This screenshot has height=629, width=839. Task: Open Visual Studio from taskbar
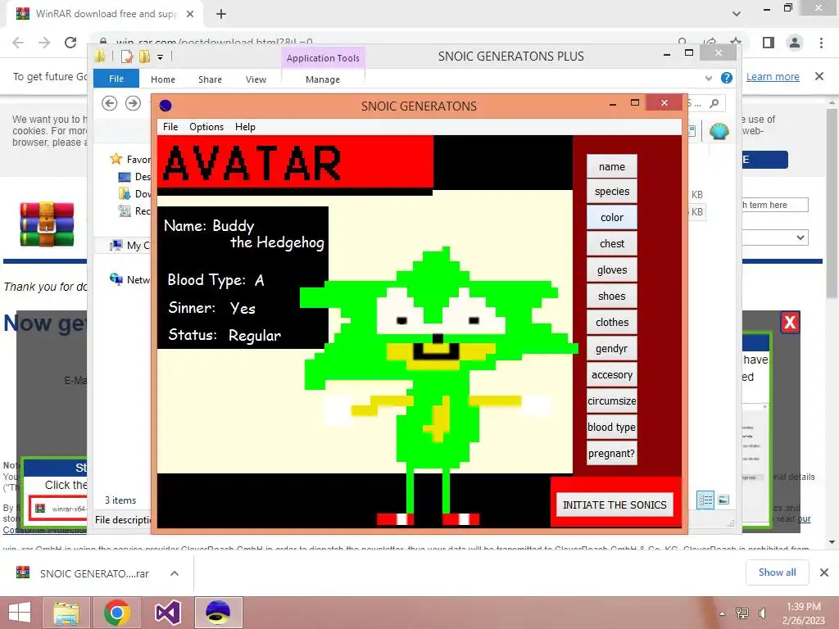coord(167,613)
